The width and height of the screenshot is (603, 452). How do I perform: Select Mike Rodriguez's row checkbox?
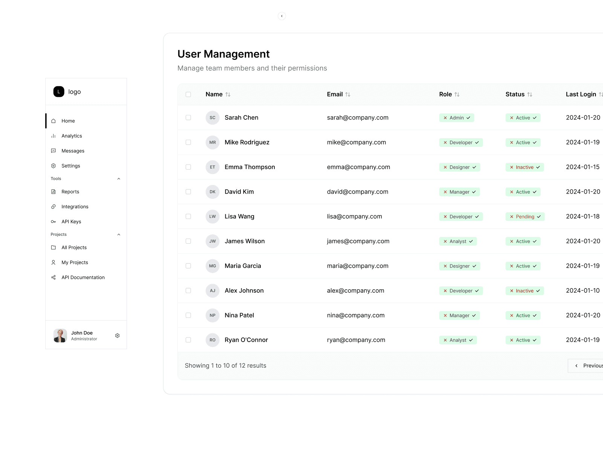[x=188, y=142]
